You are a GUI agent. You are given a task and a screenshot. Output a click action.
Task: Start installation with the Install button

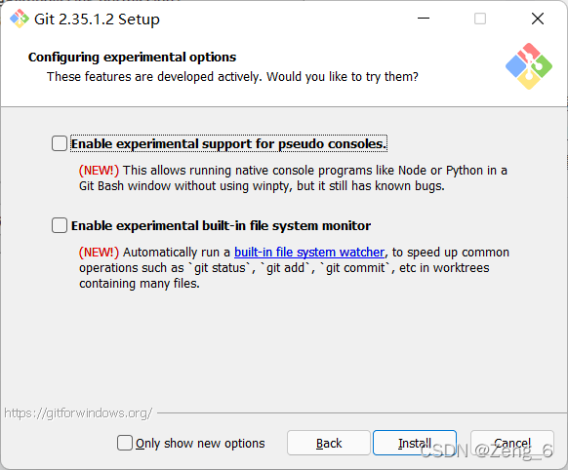point(415,443)
